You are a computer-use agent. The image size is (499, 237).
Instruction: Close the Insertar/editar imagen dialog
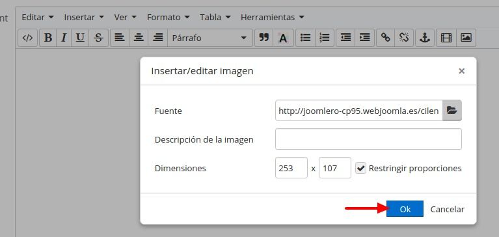tap(461, 71)
